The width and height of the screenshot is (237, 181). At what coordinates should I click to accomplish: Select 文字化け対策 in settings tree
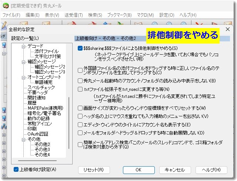coord(48,57)
